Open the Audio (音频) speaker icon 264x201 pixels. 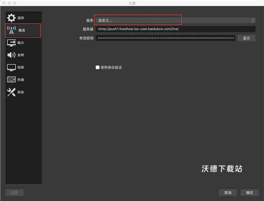point(11,55)
